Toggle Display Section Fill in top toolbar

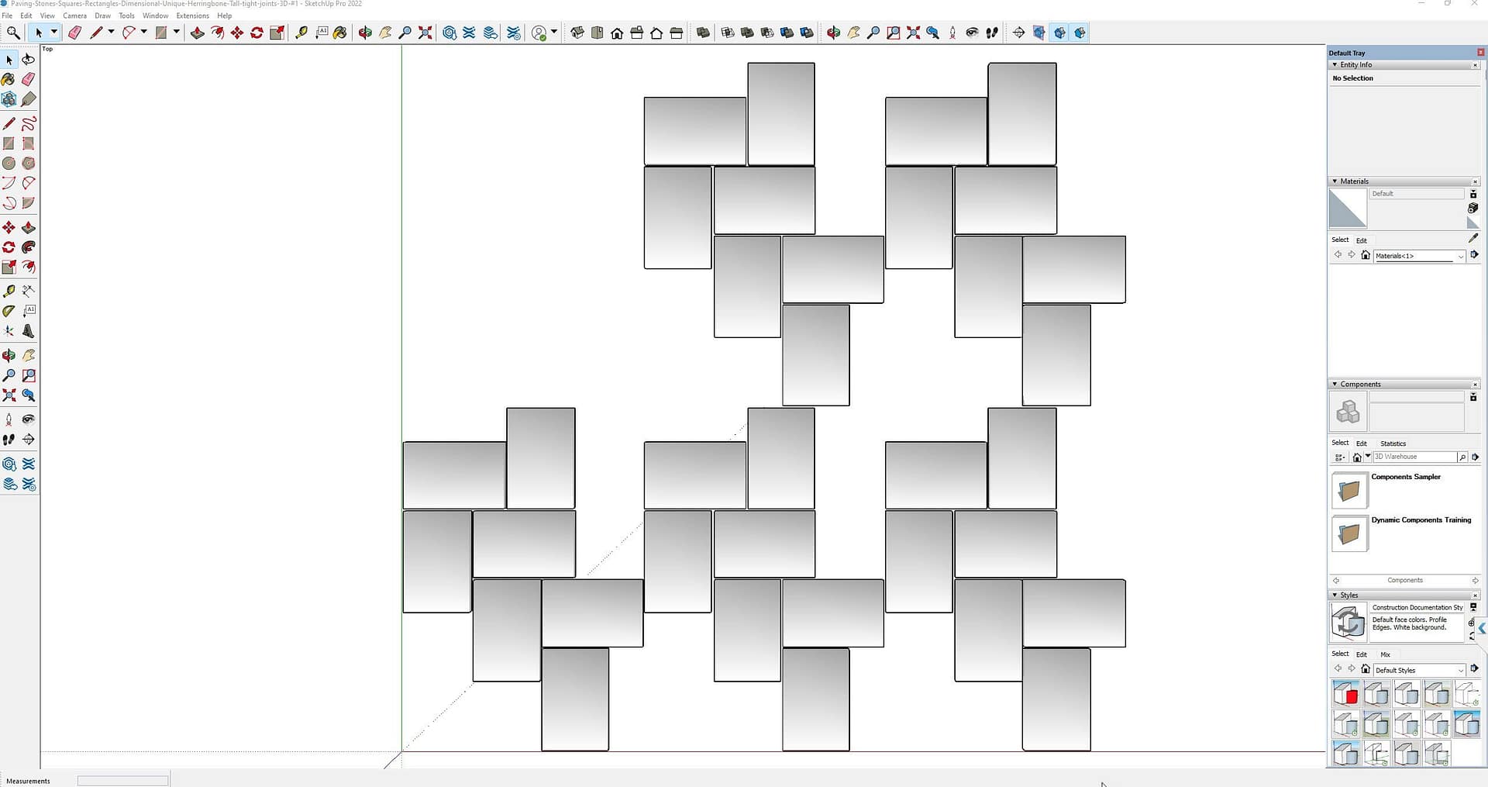pyautogui.click(x=1080, y=33)
